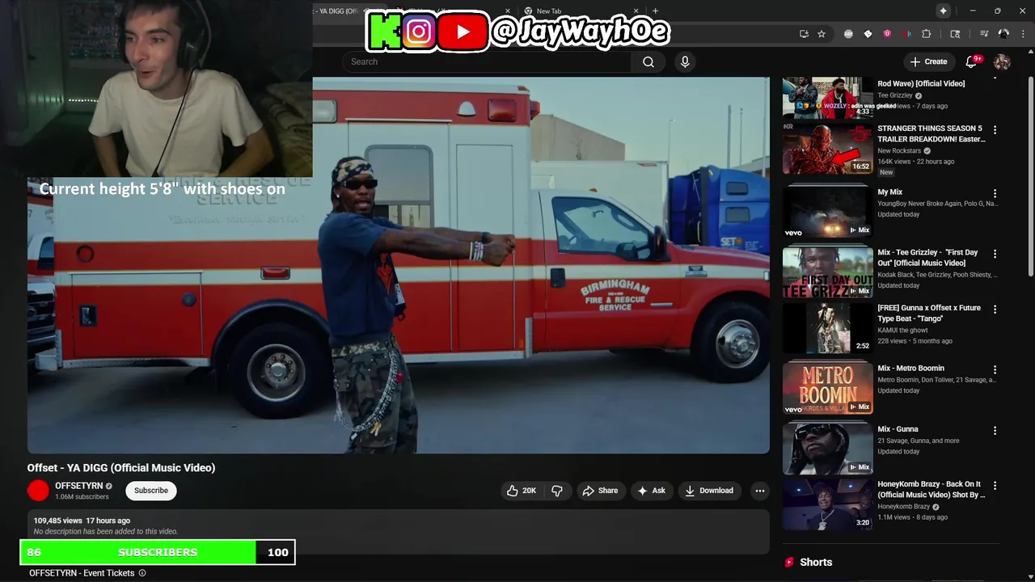Screen dimensions: 1035x582
Task: Open Mix - Gunna title
Action: (x=898, y=429)
